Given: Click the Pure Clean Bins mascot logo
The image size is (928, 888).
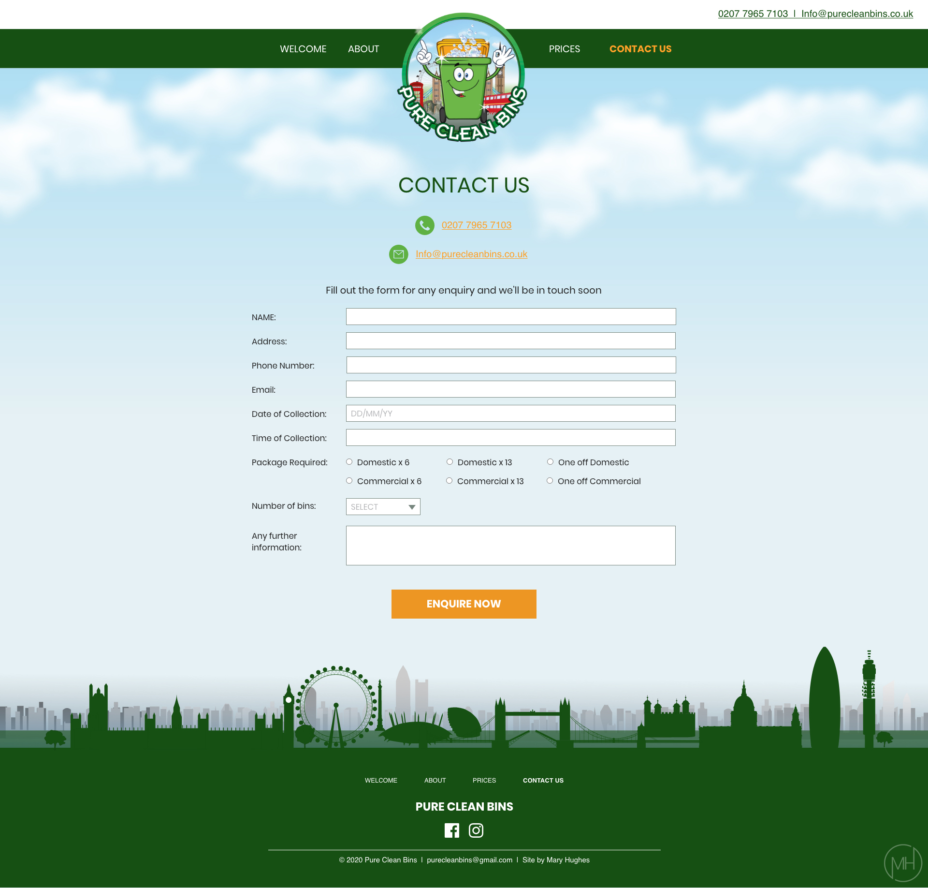Looking at the screenshot, I should click(463, 80).
